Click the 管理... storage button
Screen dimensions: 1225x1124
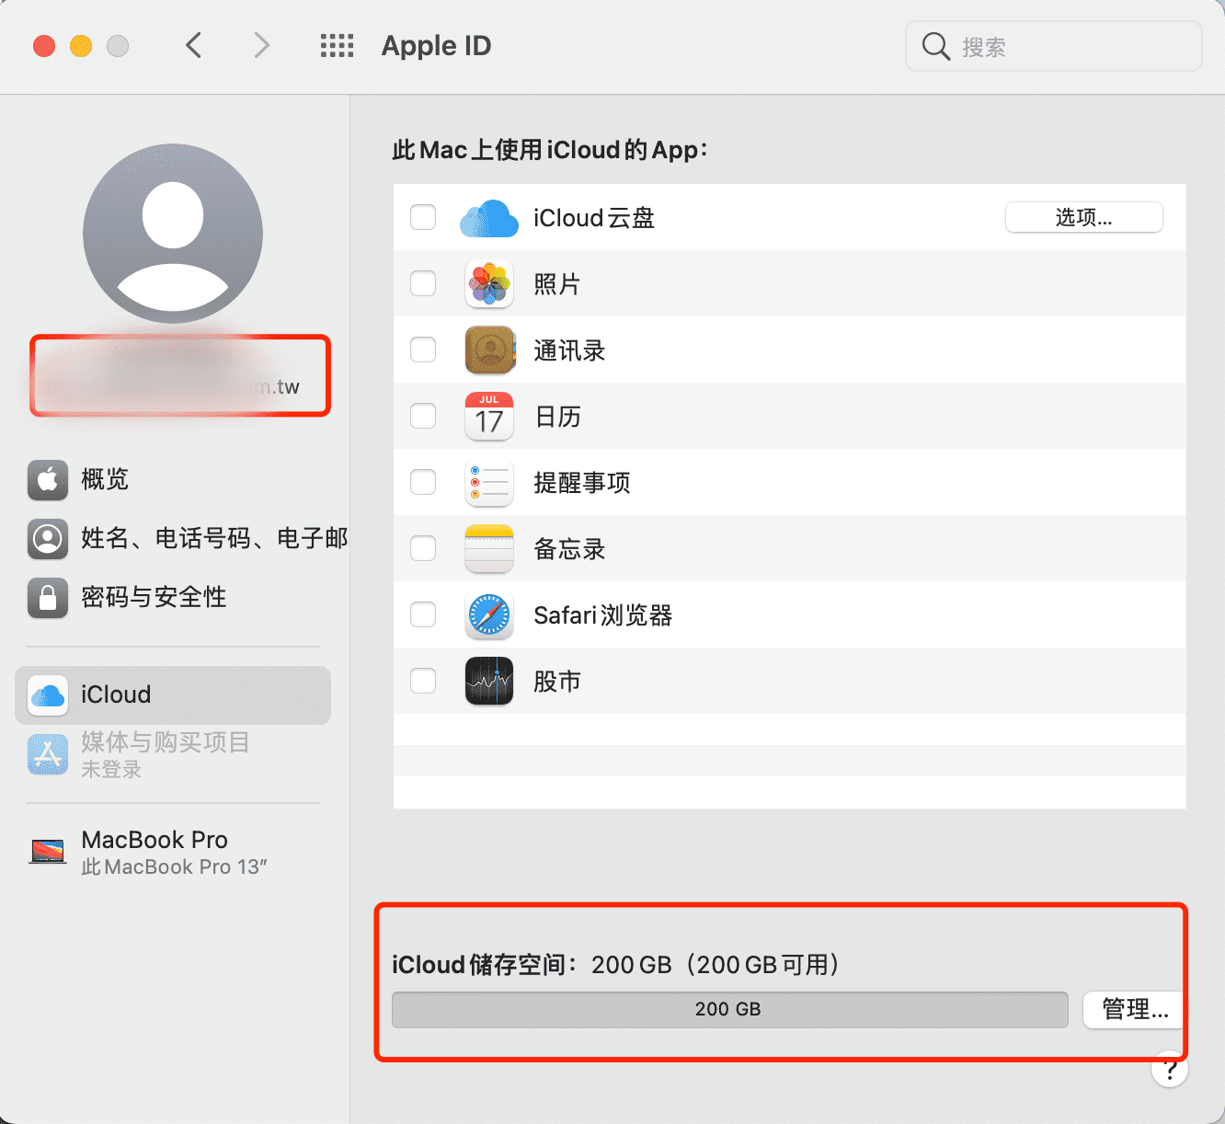pyautogui.click(x=1134, y=1010)
